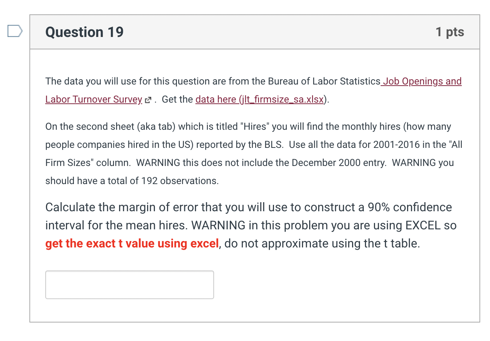Select the Question 19 header bar

tap(253, 32)
